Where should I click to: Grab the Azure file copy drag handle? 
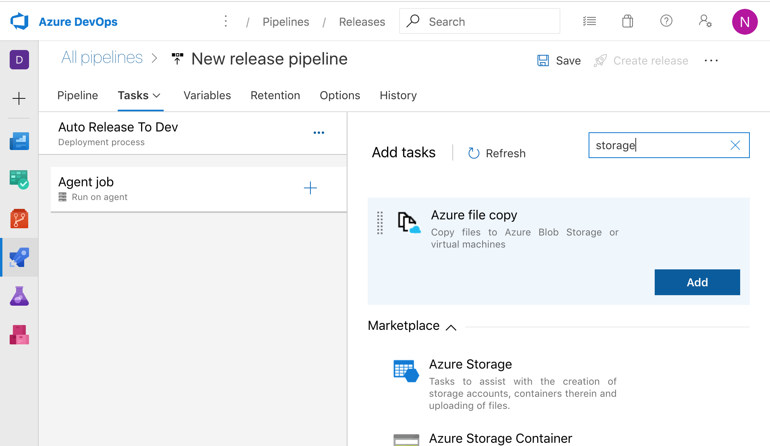coord(380,223)
